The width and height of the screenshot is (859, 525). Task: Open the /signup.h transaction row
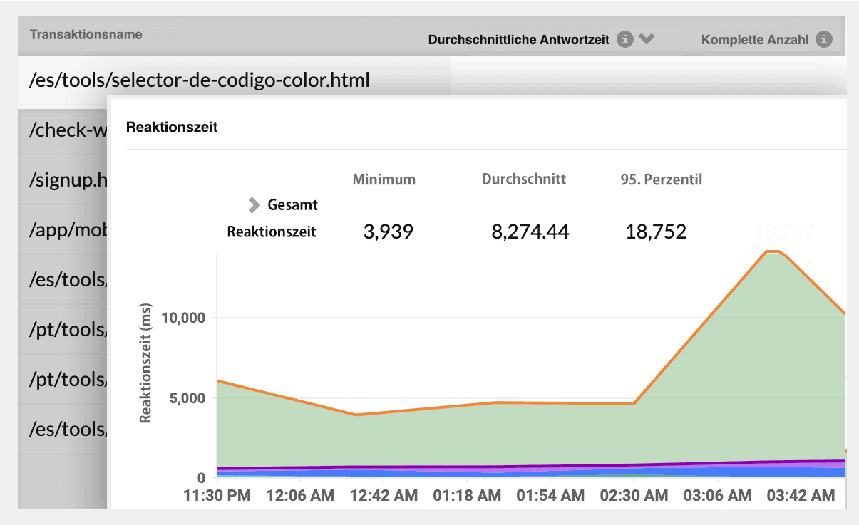point(61,180)
